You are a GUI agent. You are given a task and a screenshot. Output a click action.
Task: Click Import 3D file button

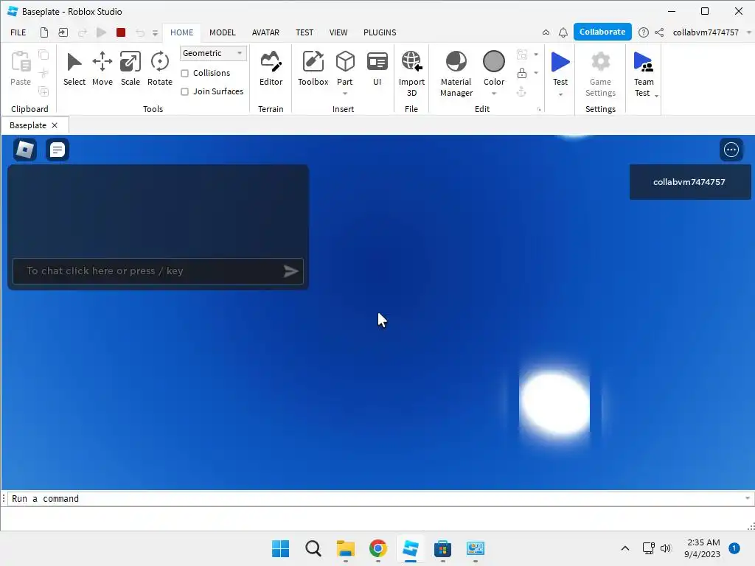tap(411, 74)
